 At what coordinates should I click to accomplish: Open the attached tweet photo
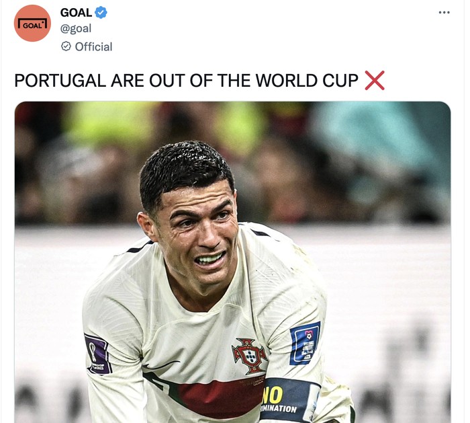[x=232, y=262]
